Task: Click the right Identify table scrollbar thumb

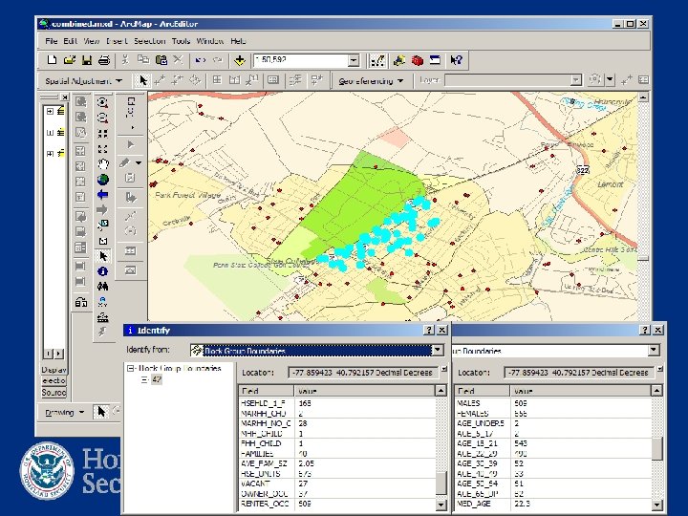Action: 656,448
